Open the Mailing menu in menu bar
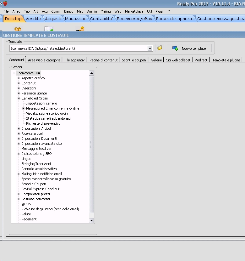 pyautogui.click(x=106, y=11)
